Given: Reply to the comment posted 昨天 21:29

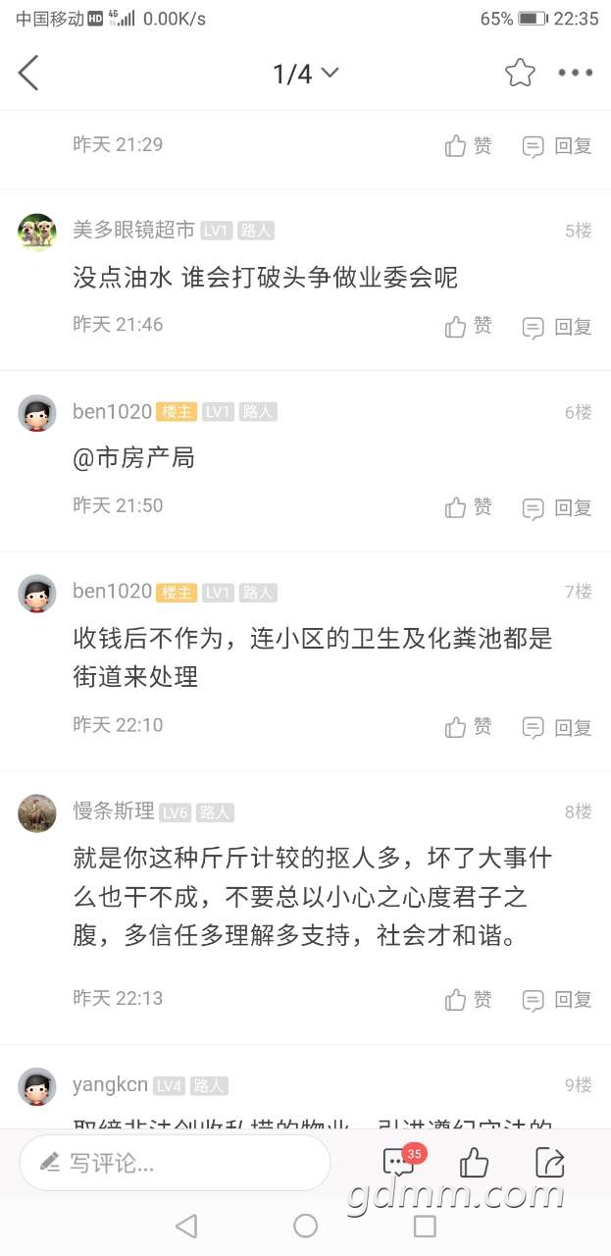Looking at the screenshot, I should [557, 146].
